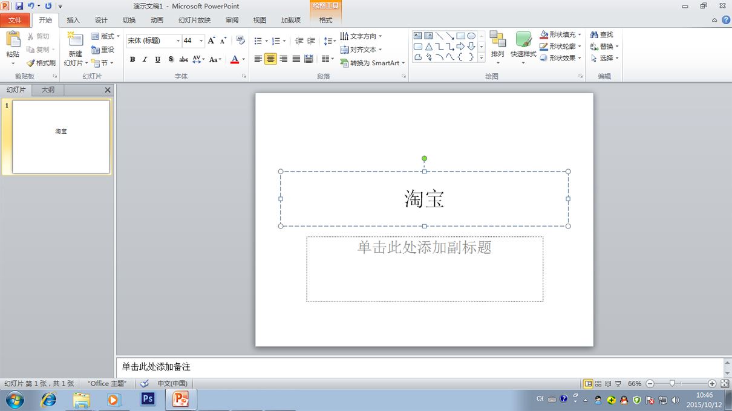Open the Arrange (排列) menu icon
This screenshot has height=411, width=732.
tap(498, 39)
